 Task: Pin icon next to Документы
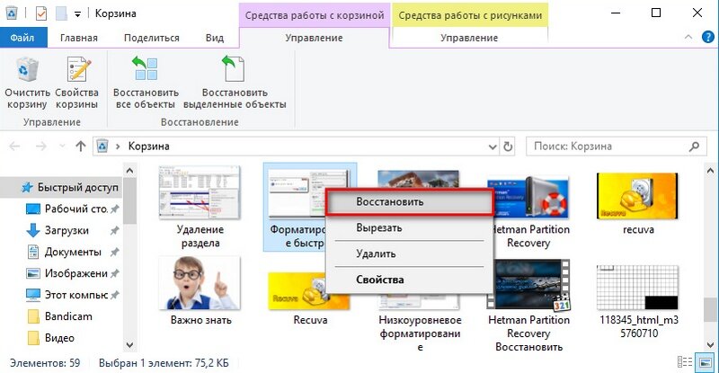point(114,252)
